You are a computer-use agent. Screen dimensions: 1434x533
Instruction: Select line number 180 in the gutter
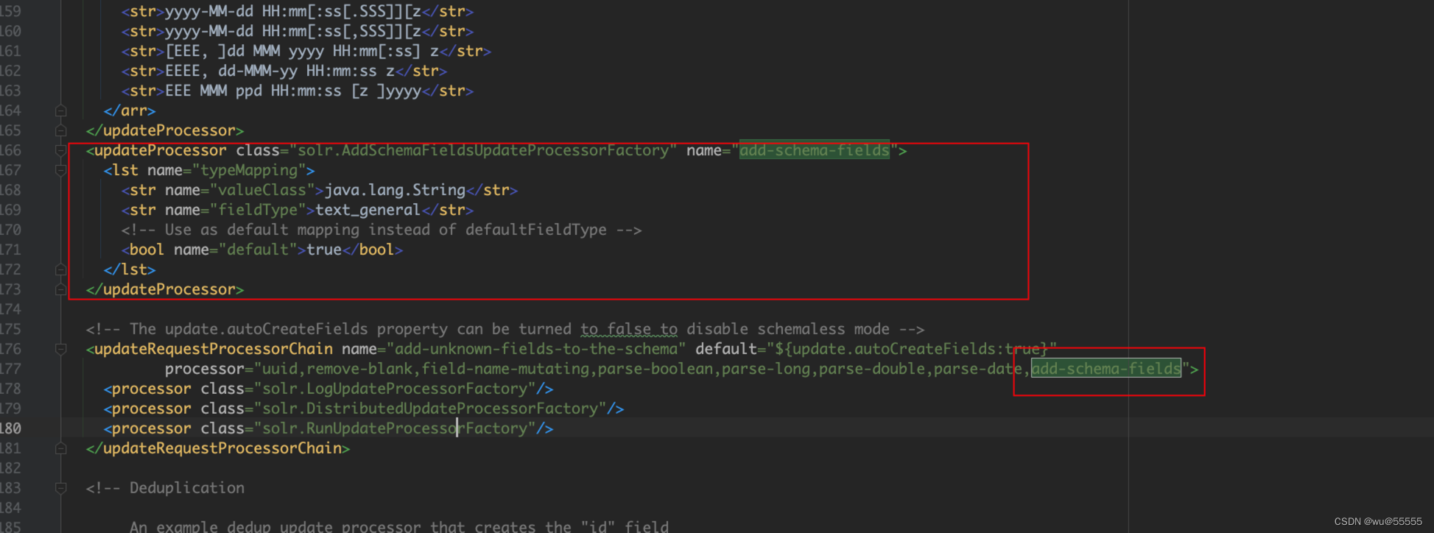pyautogui.click(x=10, y=428)
